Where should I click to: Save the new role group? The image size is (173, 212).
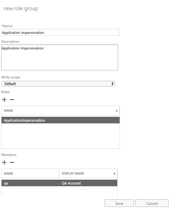[x=119, y=203]
